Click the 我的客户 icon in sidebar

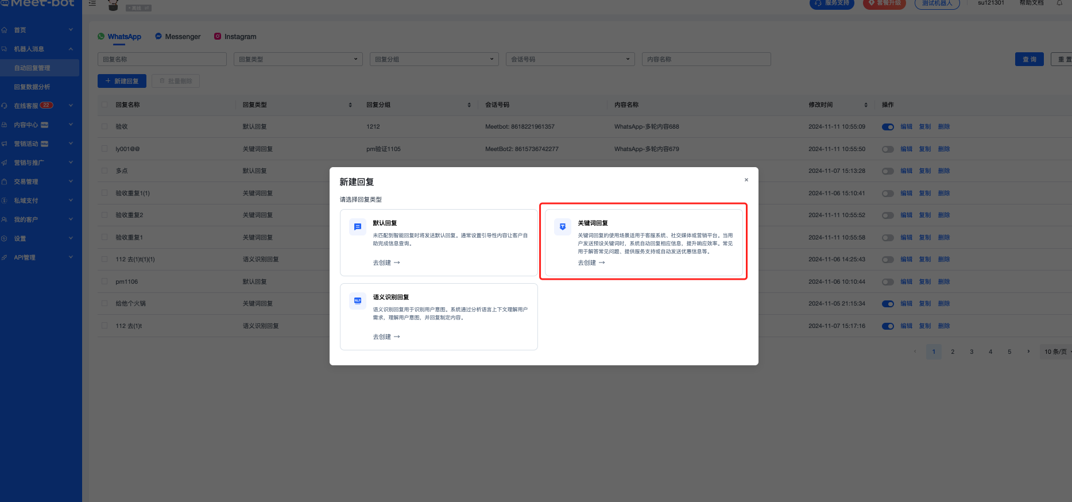(5, 219)
